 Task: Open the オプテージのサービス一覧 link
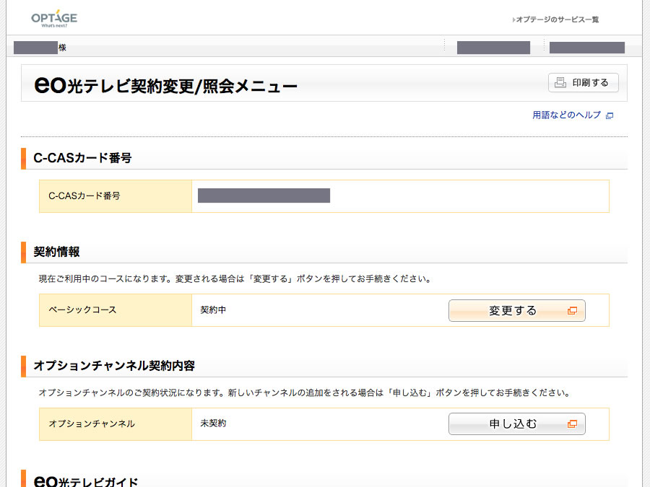[x=557, y=19]
